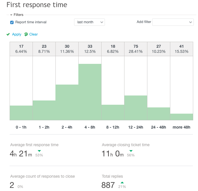Screen dimensions: 198x191
Task: Click the Apply link
Action: coord(17,34)
